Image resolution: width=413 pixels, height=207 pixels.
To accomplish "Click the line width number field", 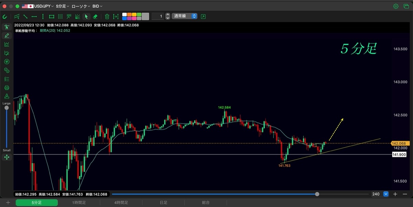I will point(158,16).
